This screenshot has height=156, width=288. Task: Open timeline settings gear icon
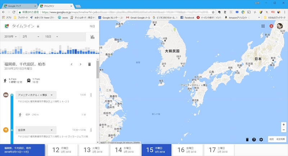261,140
